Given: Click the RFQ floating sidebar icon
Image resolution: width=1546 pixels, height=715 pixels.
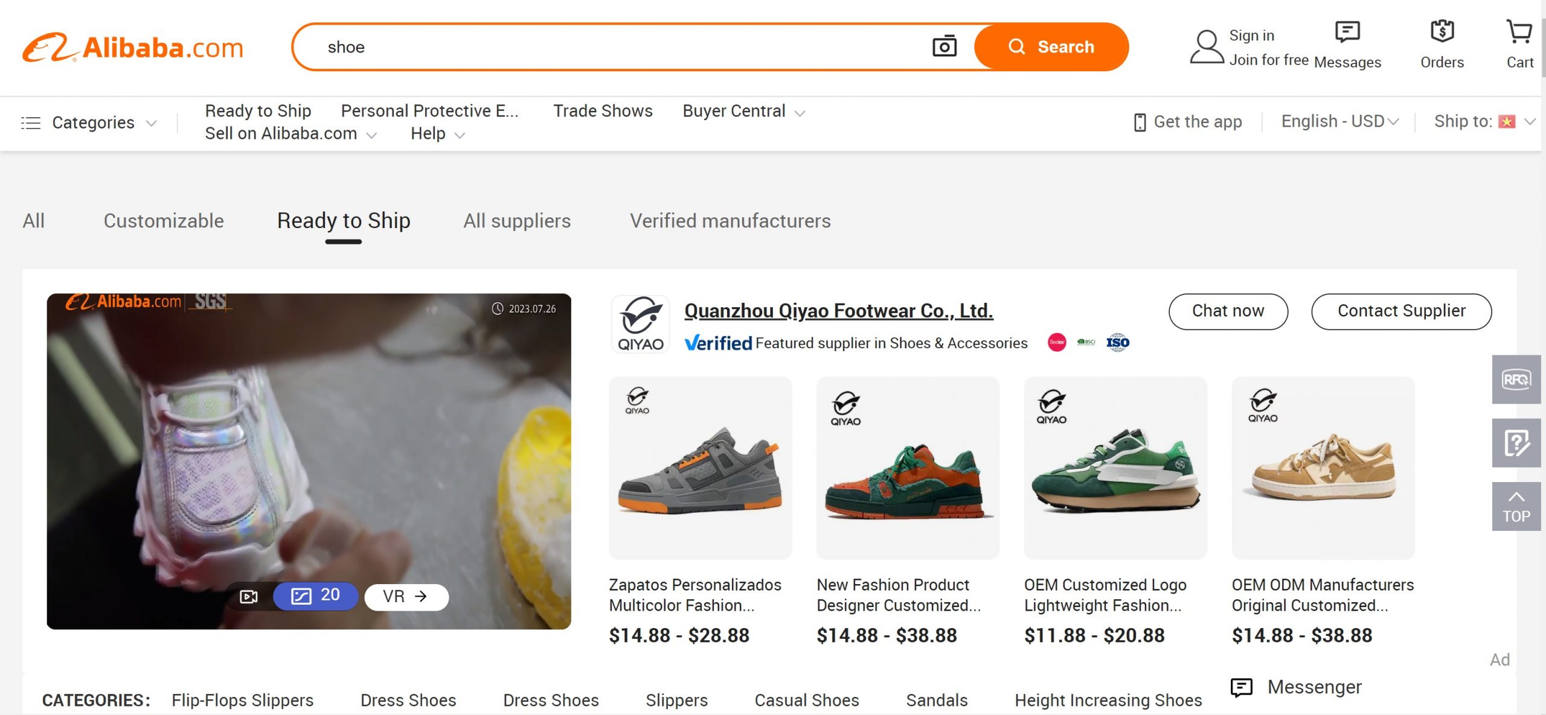Looking at the screenshot, I should tap(1516, 380).
